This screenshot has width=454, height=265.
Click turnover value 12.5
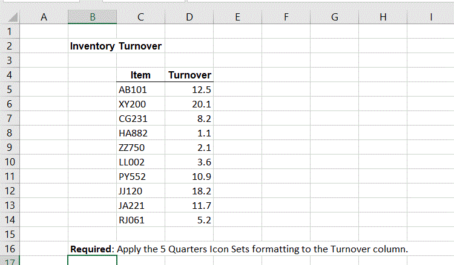click(189, 89)
